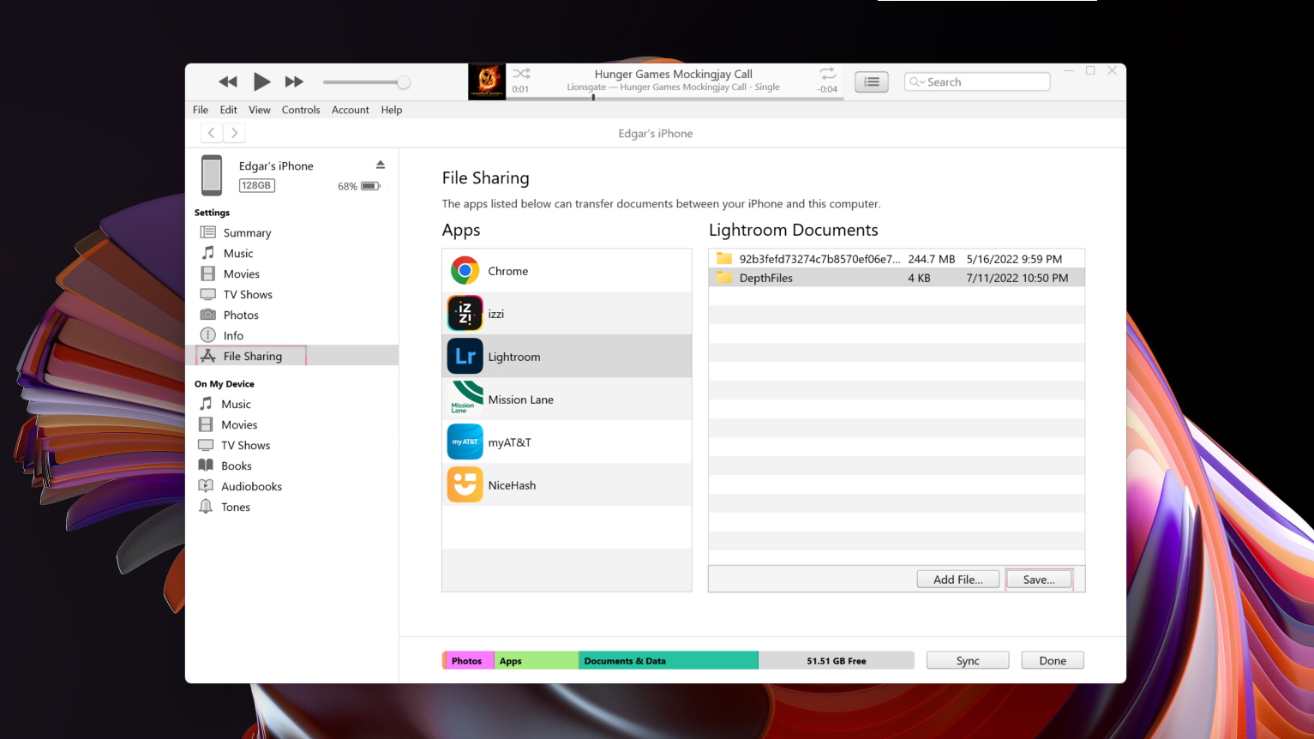This screenshot has height=739, width=1314.
Task: Rewind to the previous track
Action: 228,82
